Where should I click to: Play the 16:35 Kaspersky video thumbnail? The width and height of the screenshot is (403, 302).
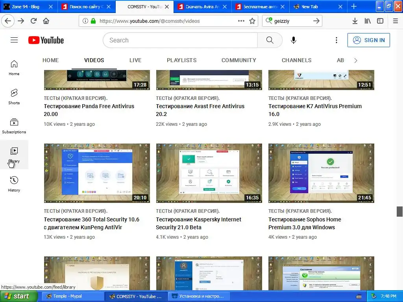click(209, 173)
